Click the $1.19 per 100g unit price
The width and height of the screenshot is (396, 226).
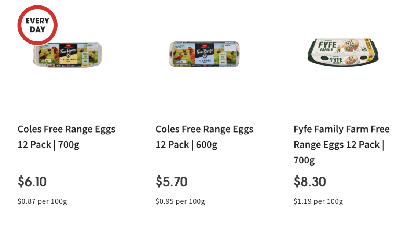[318, 201]
